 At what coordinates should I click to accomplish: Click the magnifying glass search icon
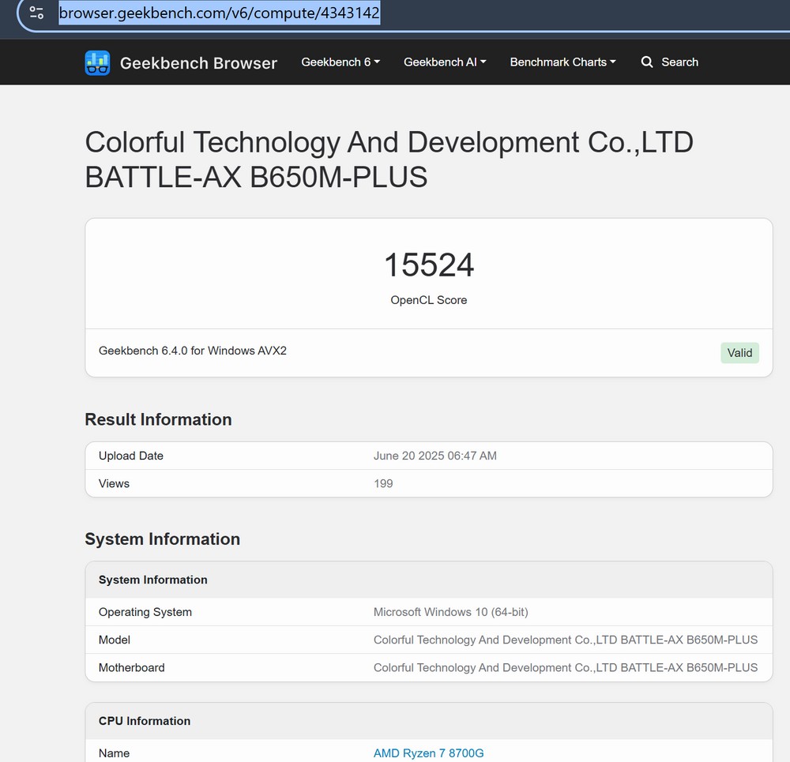(x=647, y=62)
